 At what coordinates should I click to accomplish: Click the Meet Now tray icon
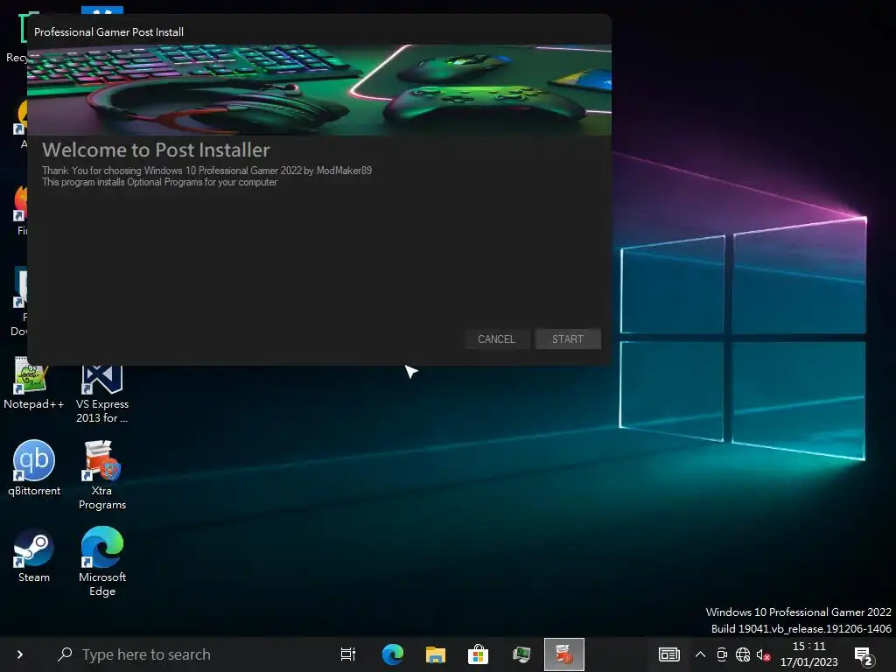click(722, 654)
